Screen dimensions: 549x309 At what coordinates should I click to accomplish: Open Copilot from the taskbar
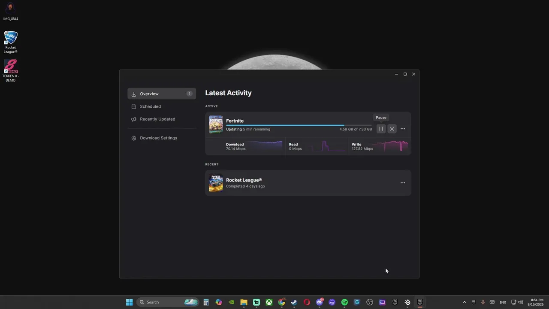[x=219, y=302]
